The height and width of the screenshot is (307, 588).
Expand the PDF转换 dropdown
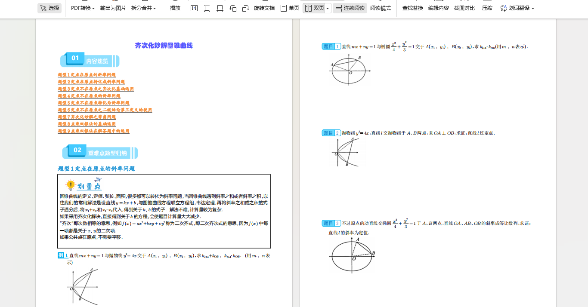click(x=83, y=8)
